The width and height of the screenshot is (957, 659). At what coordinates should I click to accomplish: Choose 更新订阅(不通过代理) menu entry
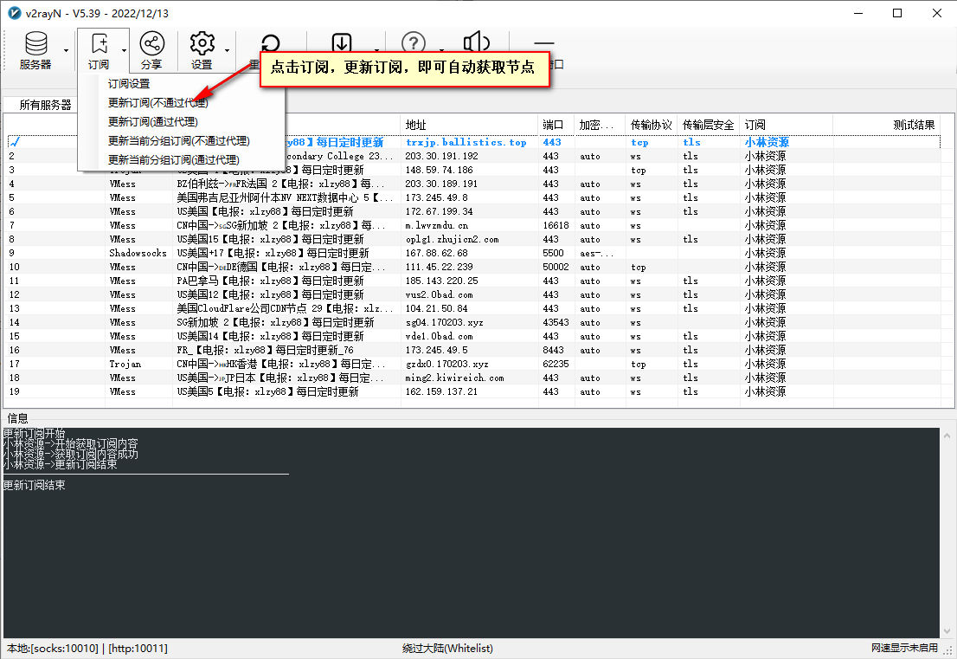(x=158, y=103)
